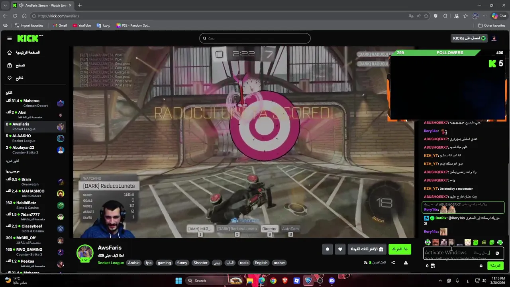Click the warning report triangle icon
510x287 pixels.
[x=406, y=263]
